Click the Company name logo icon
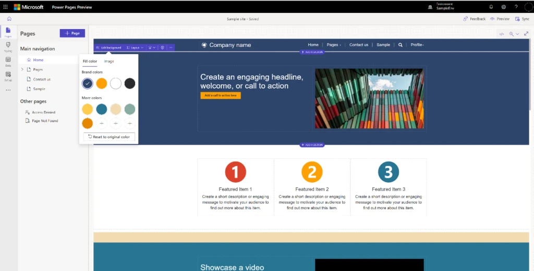 point(204,45)
